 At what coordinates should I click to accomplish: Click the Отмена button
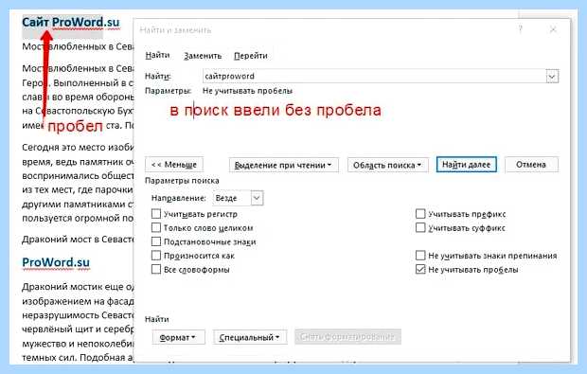pyautogui.click(x=531, y=165)
